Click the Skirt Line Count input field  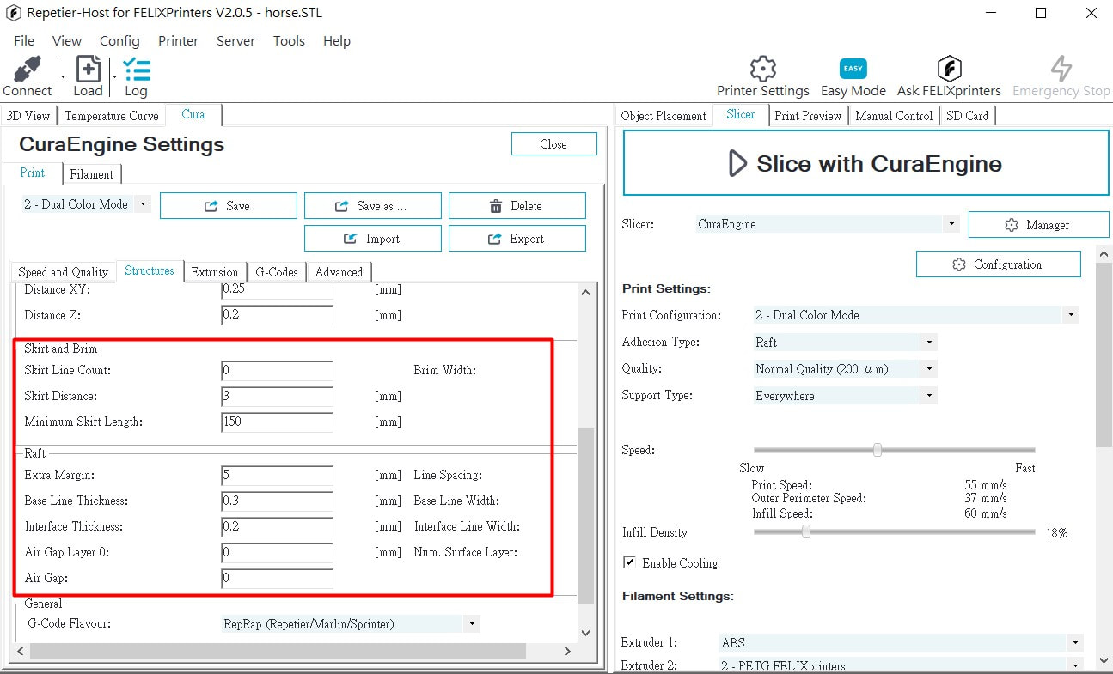tap(277, 371)
